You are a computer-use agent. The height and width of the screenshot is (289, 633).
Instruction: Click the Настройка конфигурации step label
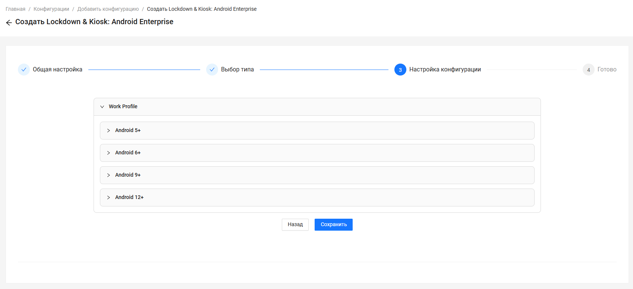click(445, 70)
